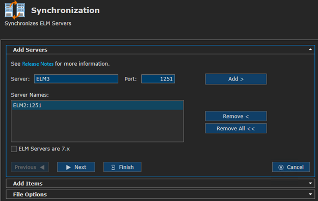
Task: Select ELM2:1251 in Server Names list
Action: 97,105
